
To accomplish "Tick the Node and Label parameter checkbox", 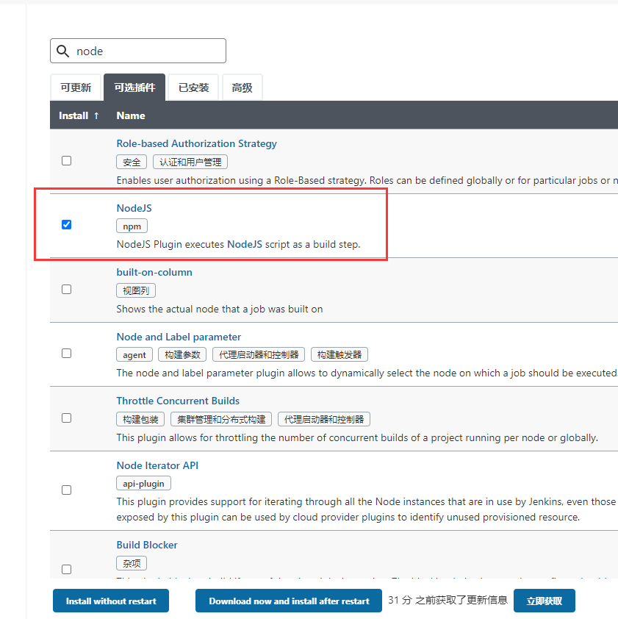I will point(67,353).
